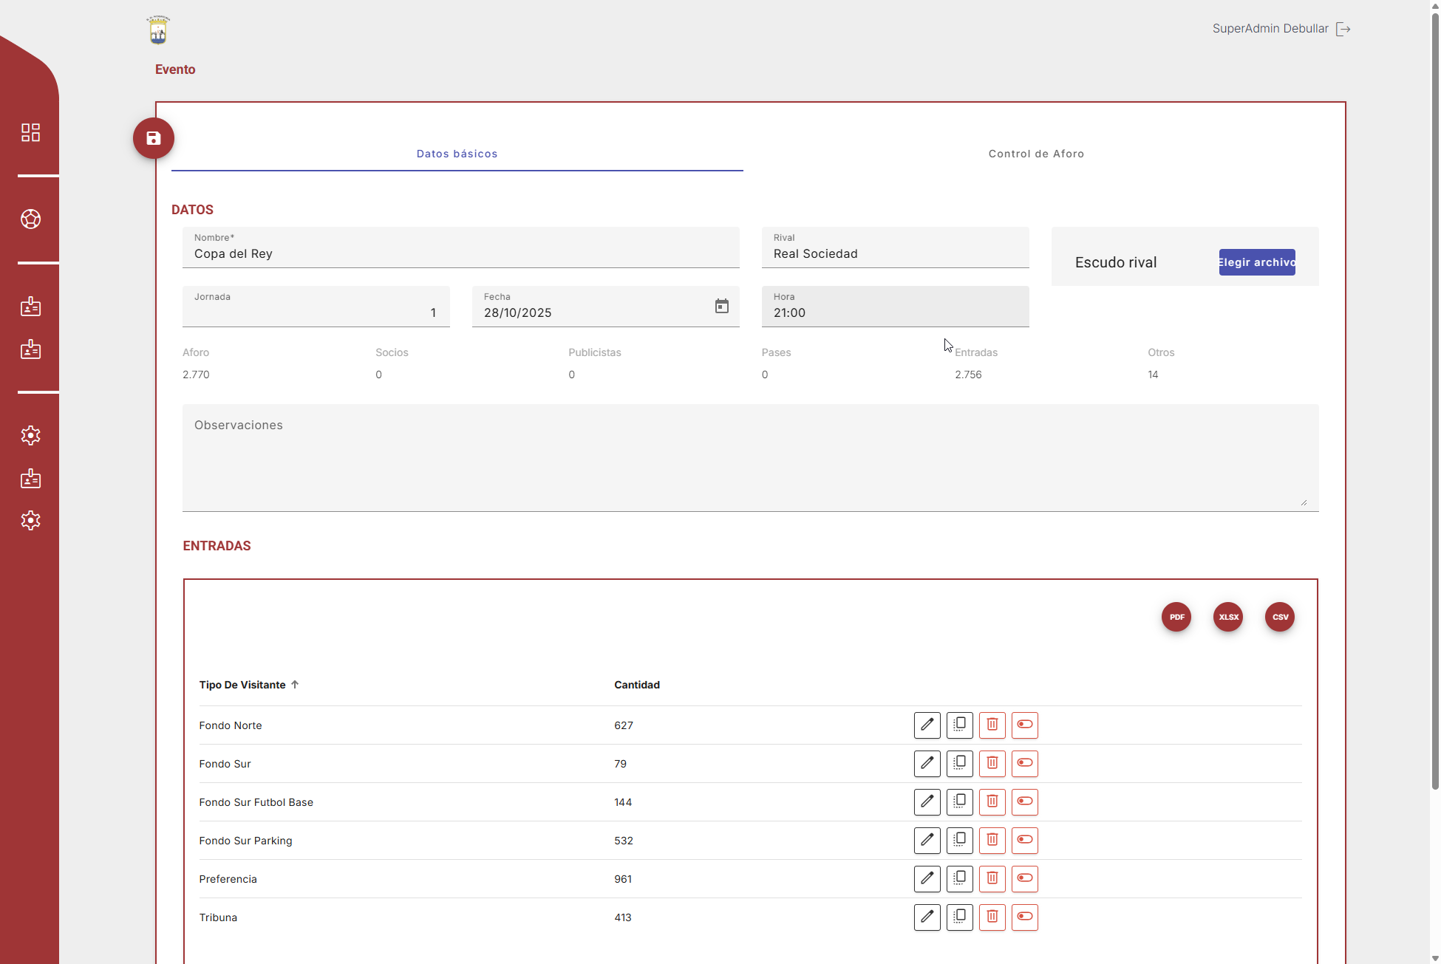Click the red save floppy button
This screenshot has width=1441, height=964.
154,138
